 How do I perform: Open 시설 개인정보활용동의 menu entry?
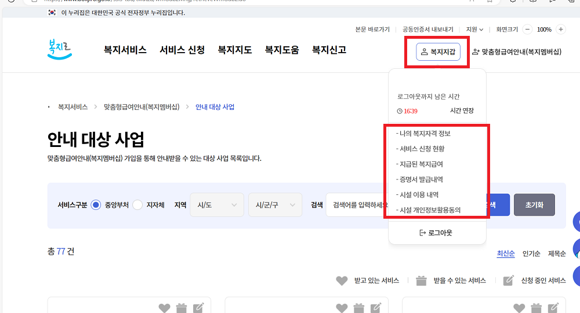tap(429, 210)
